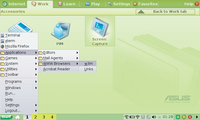This screenshot has width=200, height=120.
Task: Expand the Programs submenu
Action: click(x=19, y=81)
